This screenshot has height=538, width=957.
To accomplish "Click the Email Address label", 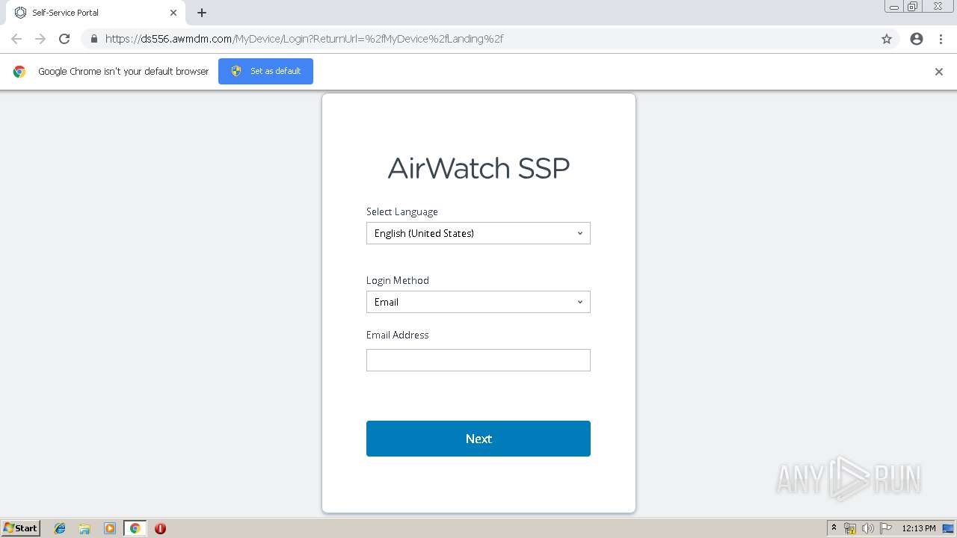I will point(398,335).
